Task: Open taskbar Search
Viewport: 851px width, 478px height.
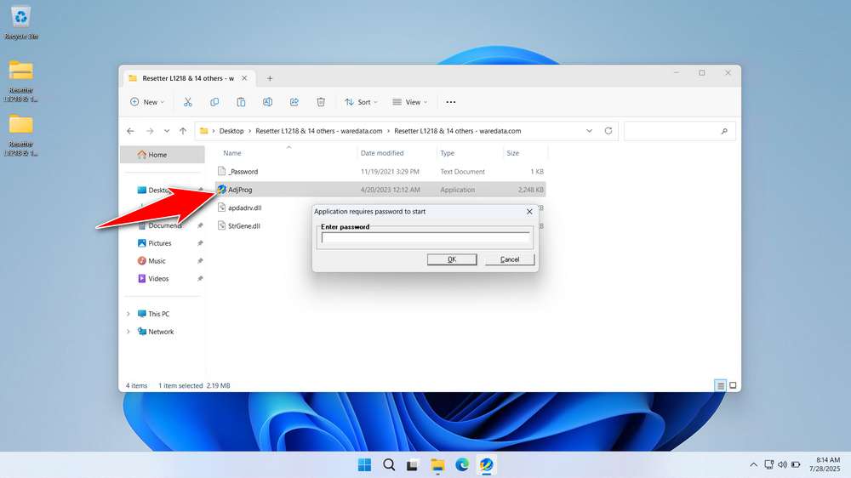Action: pyautogui.click(x=389, y=465)
